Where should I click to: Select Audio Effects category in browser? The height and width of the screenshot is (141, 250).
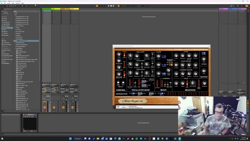click(x=6, y=24)
